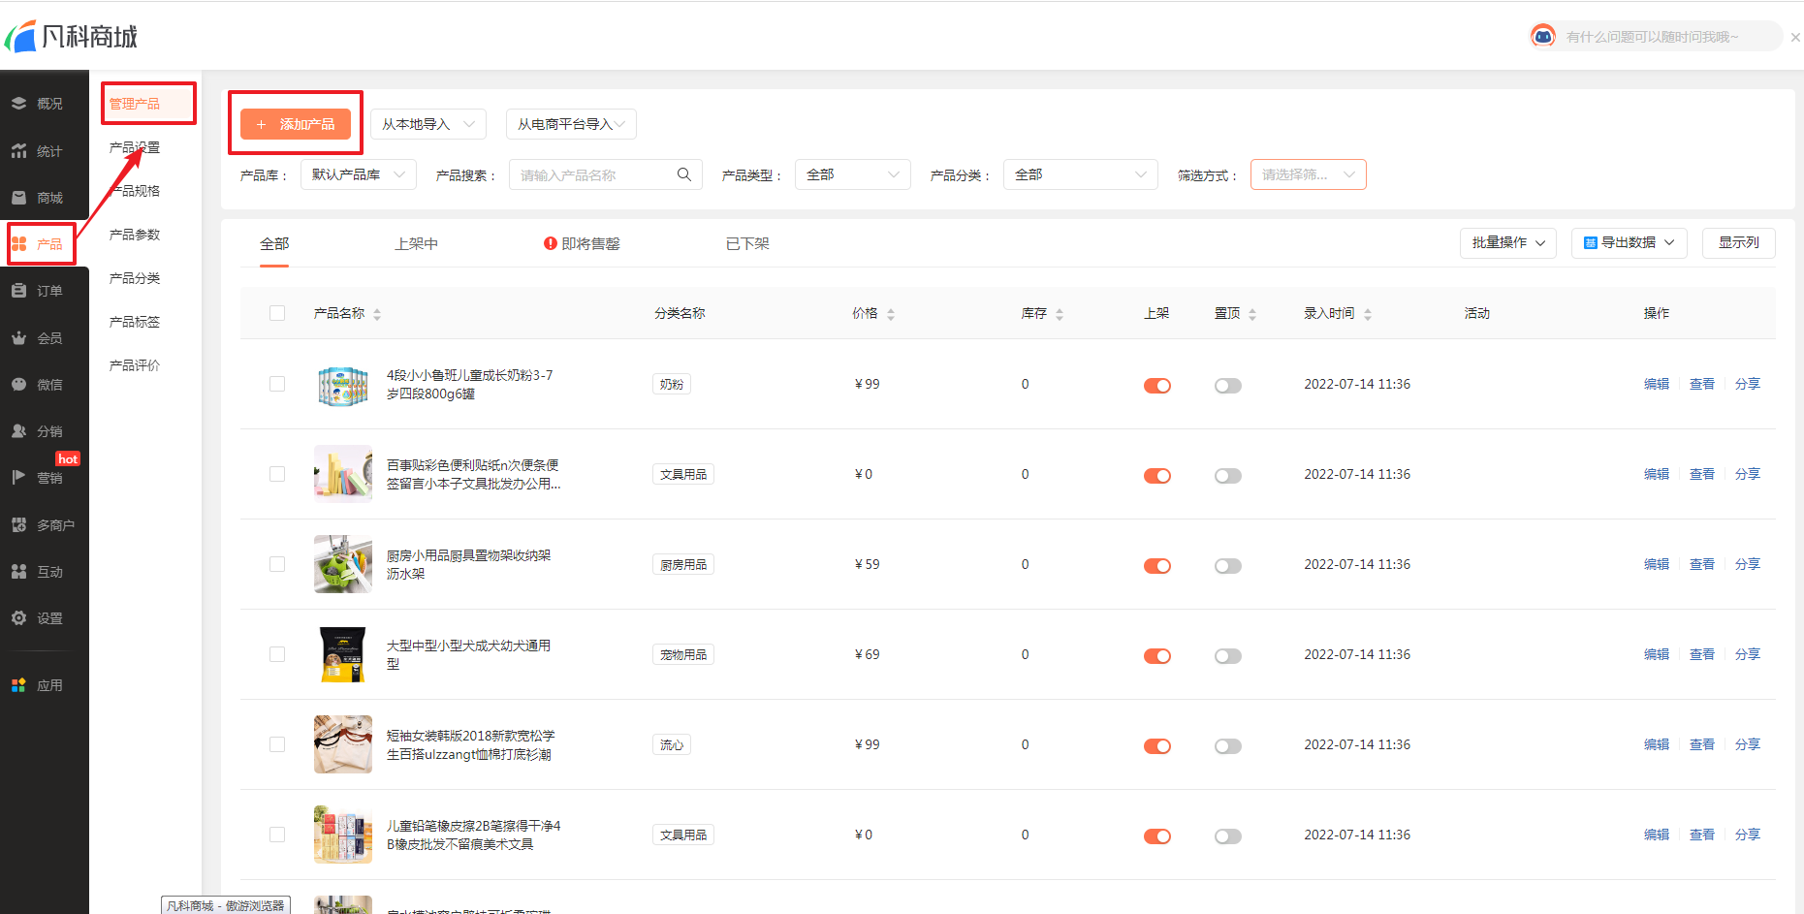Expand the 从本地导入 dropdown
The image size is (1804, 914).
(x=427, y=124)
